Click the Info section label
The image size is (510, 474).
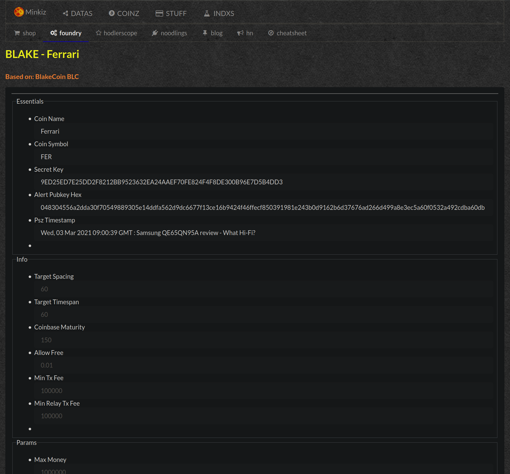22,259
